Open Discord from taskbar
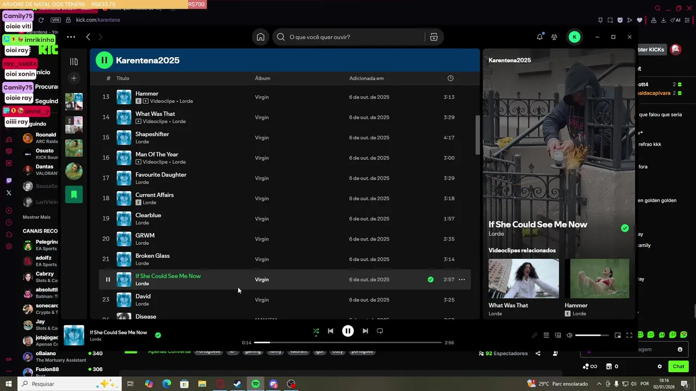The width and height of the screenshot is (696, 391). tap(274, 384)
